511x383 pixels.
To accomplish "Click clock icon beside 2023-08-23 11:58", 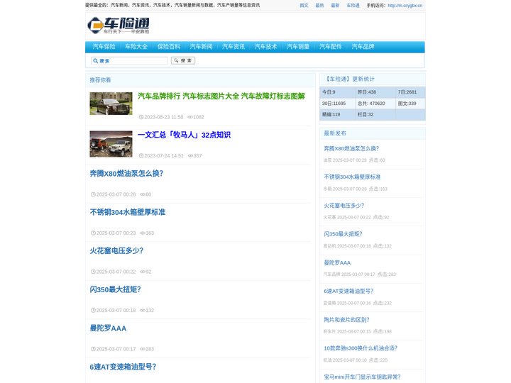I will click(141, 117).
